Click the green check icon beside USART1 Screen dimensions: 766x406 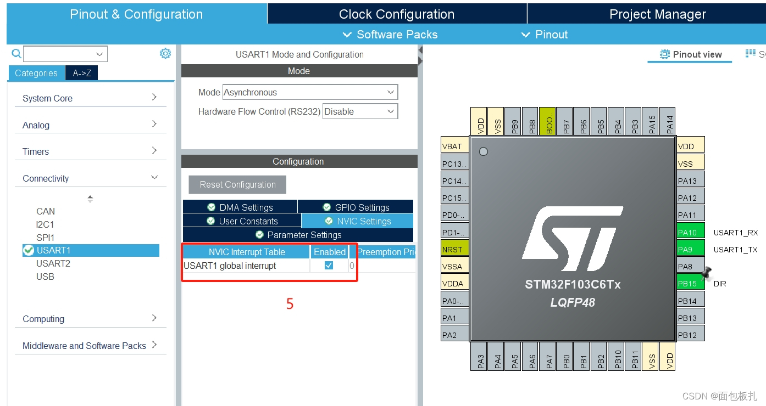(x=29, y=250)
